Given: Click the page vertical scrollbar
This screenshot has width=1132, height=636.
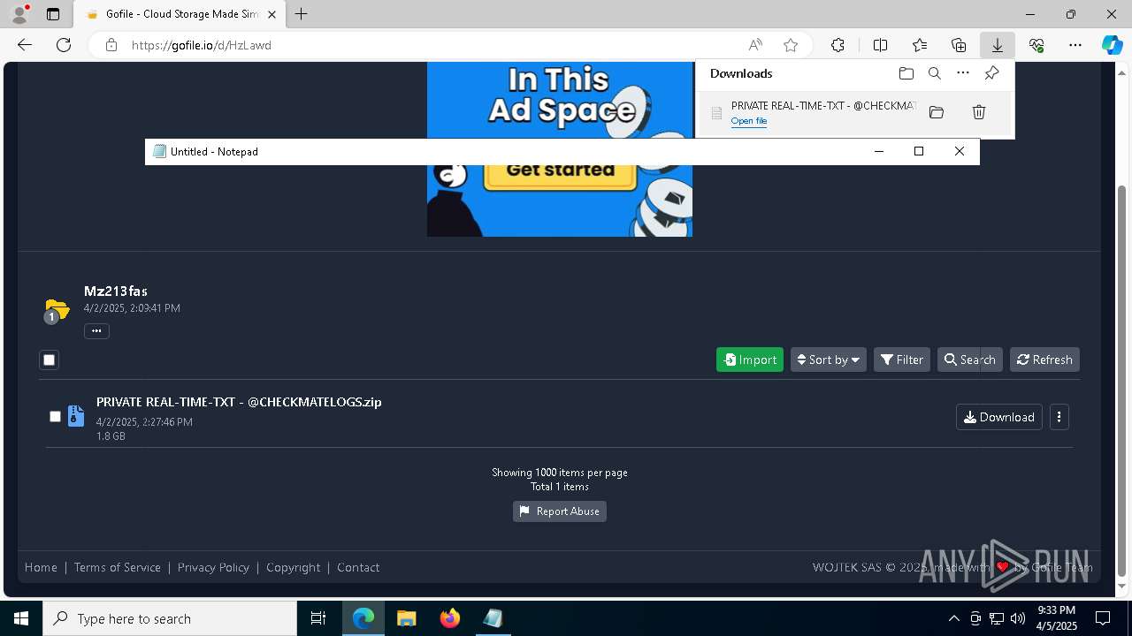Looking at the screenshot, I should pyautogui.click(x=1122, y=380).
